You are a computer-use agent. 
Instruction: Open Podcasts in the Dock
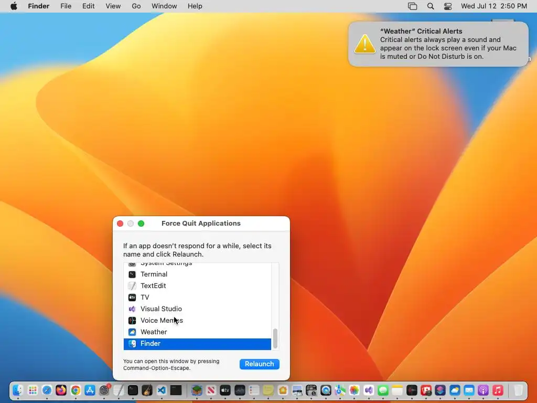(483, 390)
